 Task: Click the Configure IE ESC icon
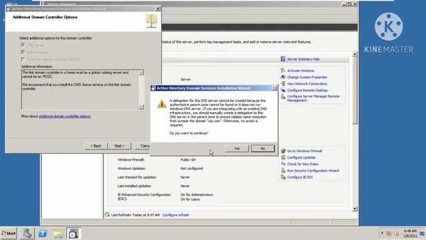[x=283, y=177]
